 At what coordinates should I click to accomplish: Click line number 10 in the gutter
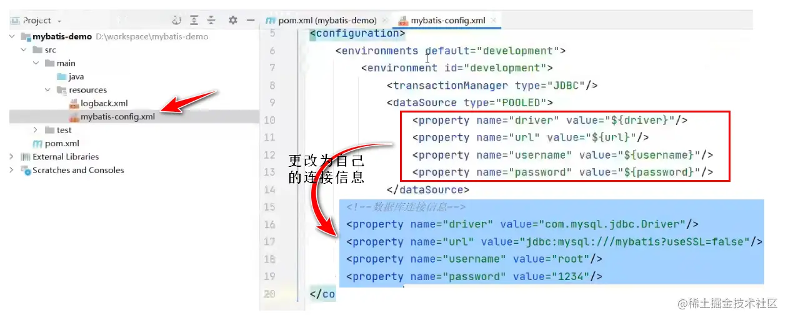(x=269, y=120)
